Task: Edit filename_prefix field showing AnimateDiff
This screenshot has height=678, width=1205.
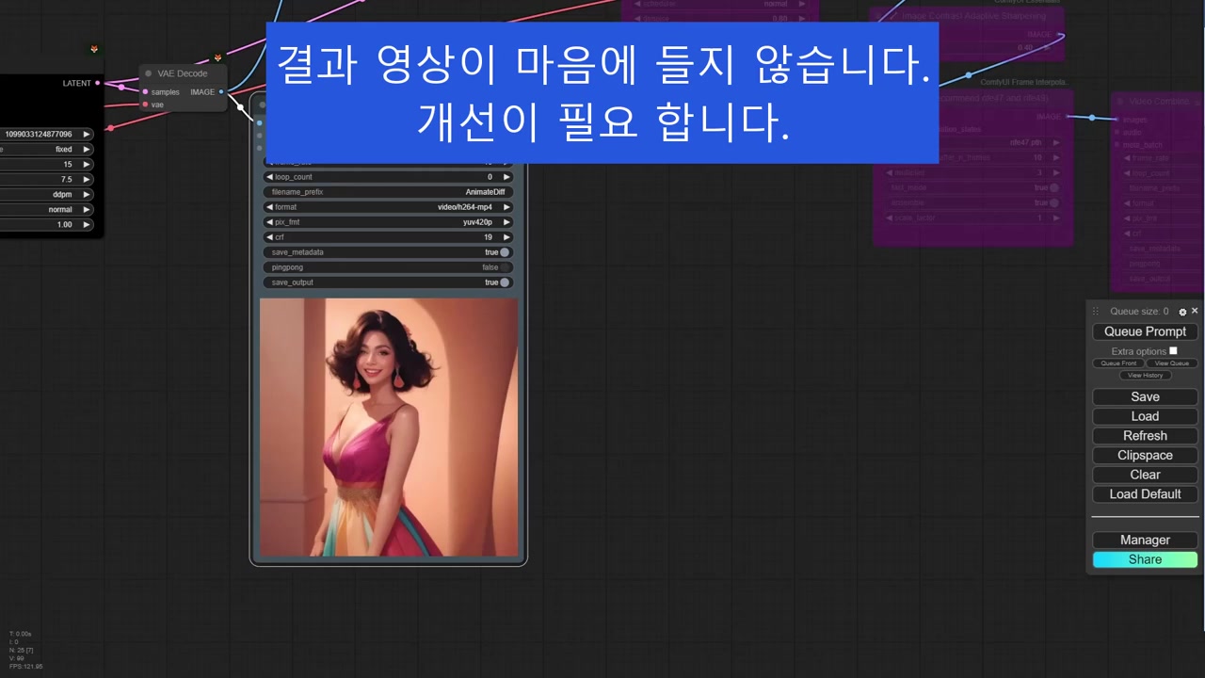Action: (x=388, y=192)
